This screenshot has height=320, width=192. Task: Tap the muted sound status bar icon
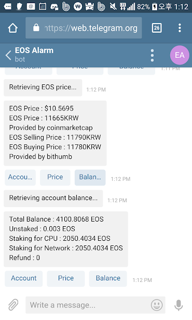(x=113, y=7)
